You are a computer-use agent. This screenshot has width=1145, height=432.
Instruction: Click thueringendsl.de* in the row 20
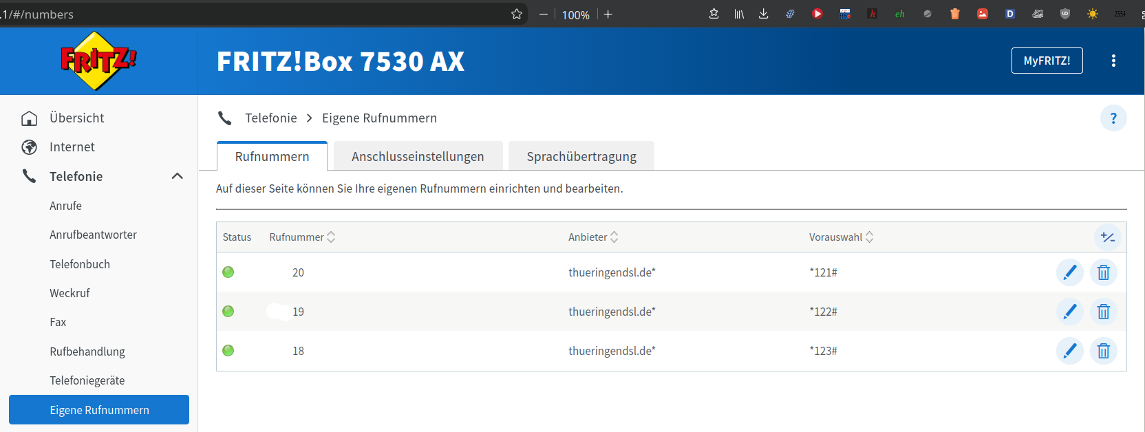[x=612, y=272]
